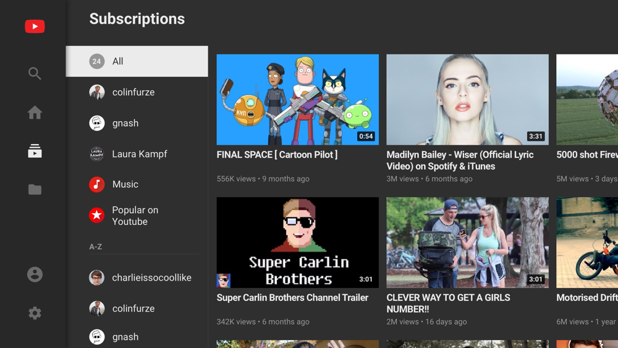Click the 24 badge beside All
Viewport: 618px width, 348px height.
point(96,61)
